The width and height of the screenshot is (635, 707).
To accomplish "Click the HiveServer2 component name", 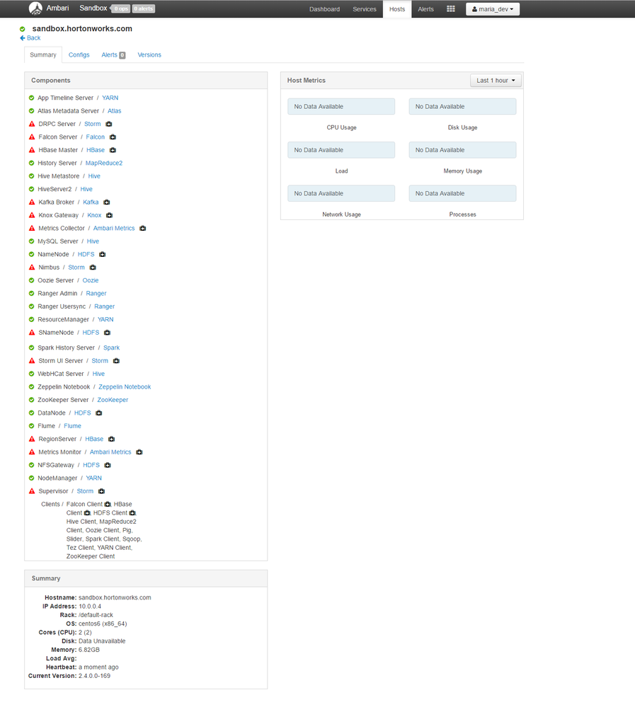I will click(55, 190).
